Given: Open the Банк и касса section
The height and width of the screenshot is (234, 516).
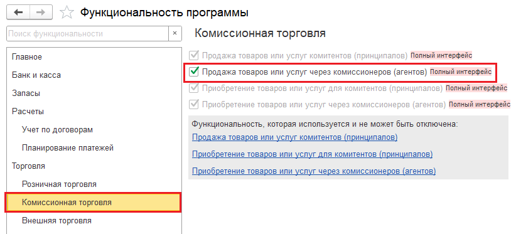Looking at the screenshot, I should click(94, 75).
